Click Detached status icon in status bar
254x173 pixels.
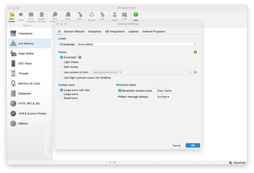pos(230,163)
